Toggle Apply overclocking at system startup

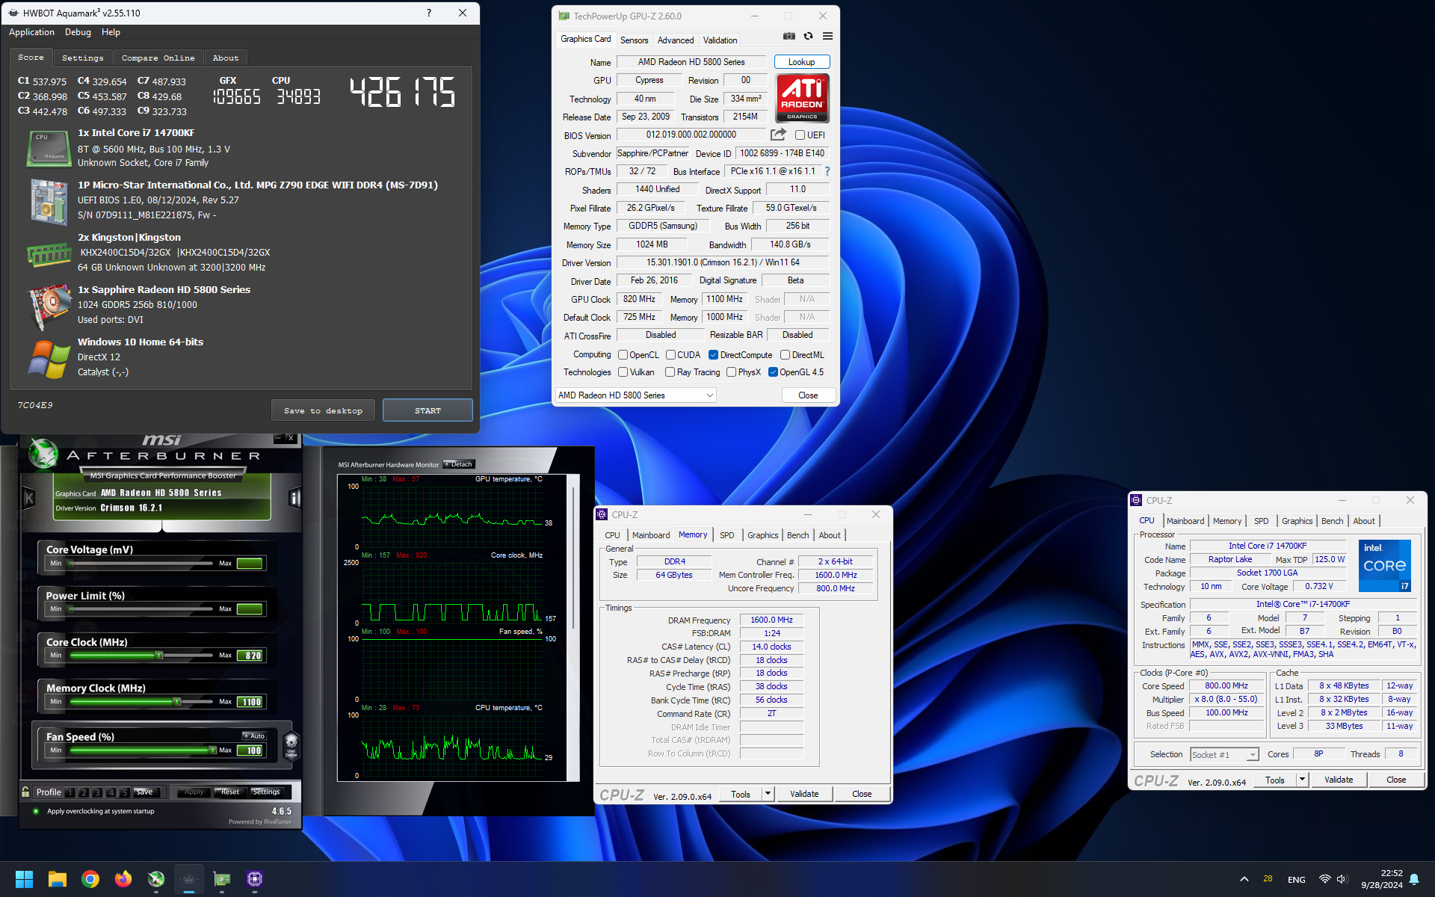(x=36, y=812)
